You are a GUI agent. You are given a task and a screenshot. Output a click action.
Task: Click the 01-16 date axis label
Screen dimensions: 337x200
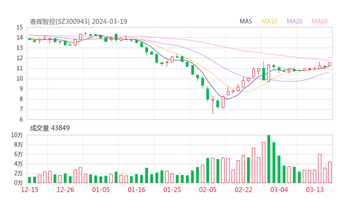coord(137,190)
